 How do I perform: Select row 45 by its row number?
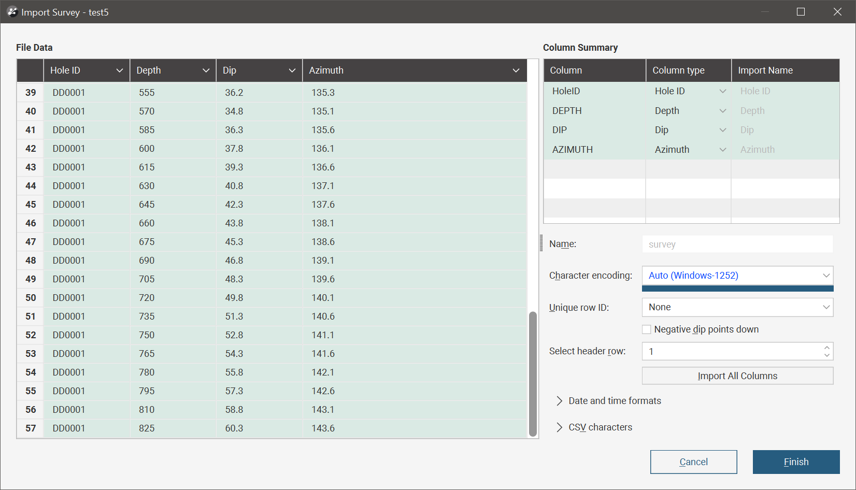point(31,205)
